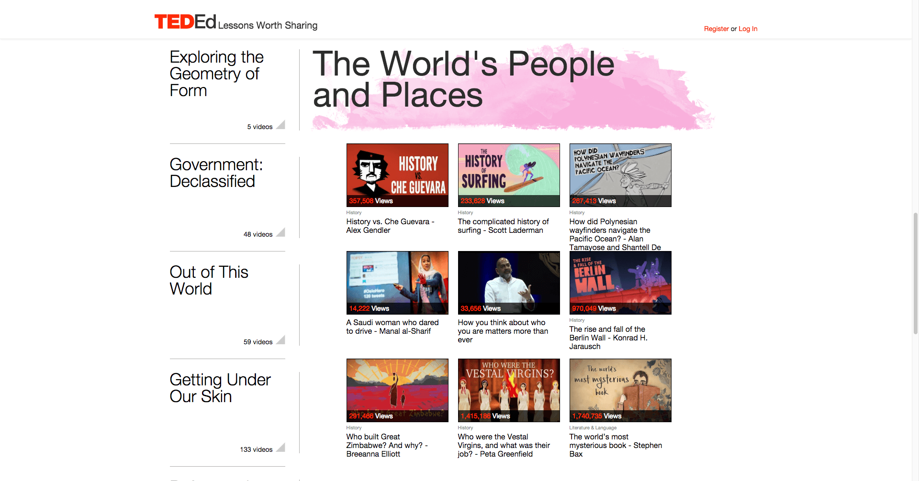Click 'Who built Great Zimbabwe' title link
Image resolution: width=919 pixels, height=481 pixels.
(x=387, y=445)
